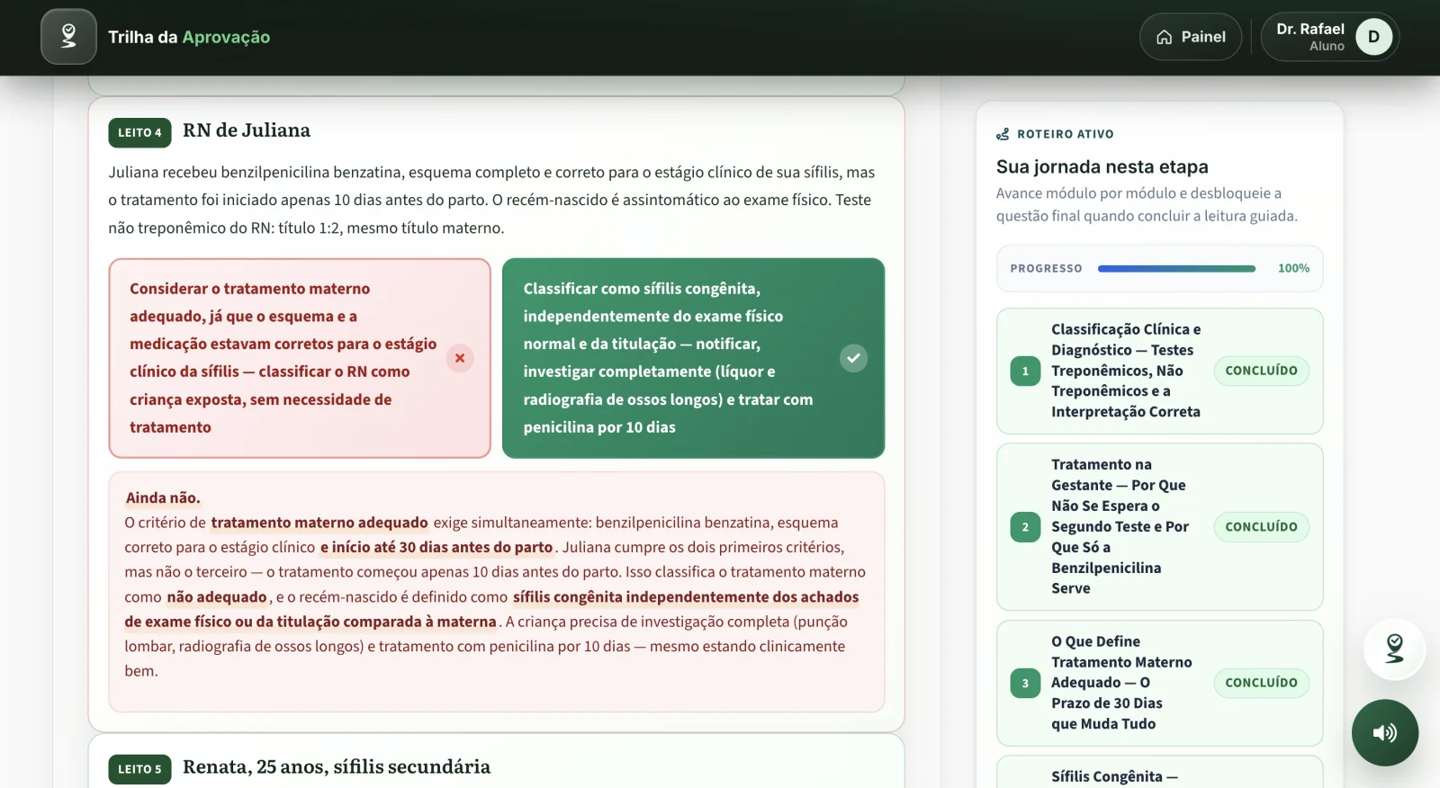Open module 2 Tratamento na Gestante
The width and height of the screenshot is (1440, 788).
tap(1159, 526)
